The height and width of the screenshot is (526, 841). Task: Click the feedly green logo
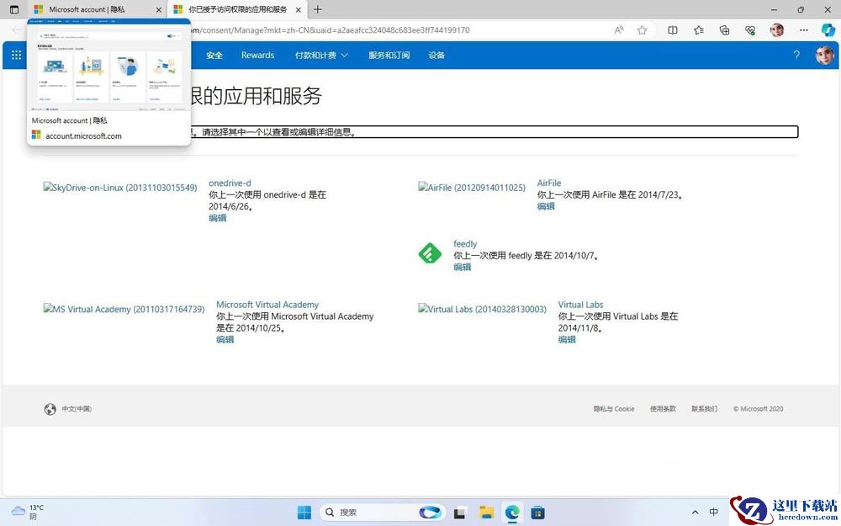[x=430, y=253]
